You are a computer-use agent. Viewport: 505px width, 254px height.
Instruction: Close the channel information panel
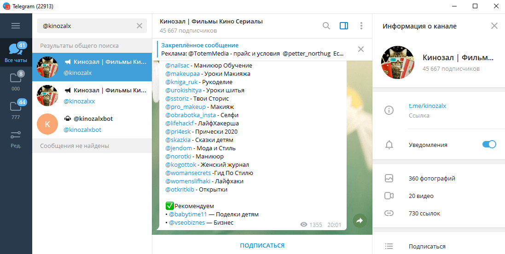[494, 26]
